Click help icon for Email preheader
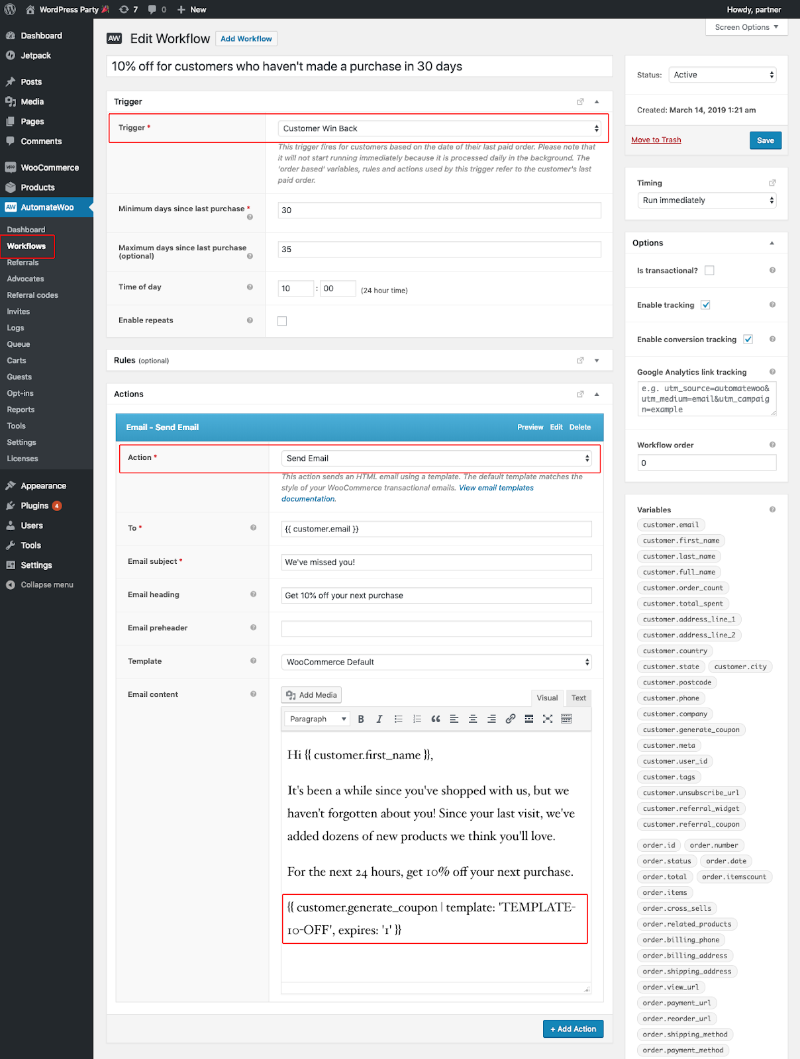The image size is (800, 1059). pos(253,627)
